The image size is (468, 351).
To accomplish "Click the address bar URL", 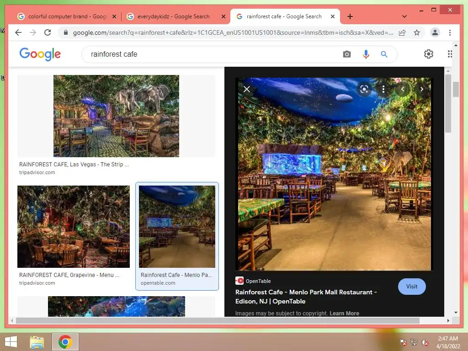I will pos(233,32).
